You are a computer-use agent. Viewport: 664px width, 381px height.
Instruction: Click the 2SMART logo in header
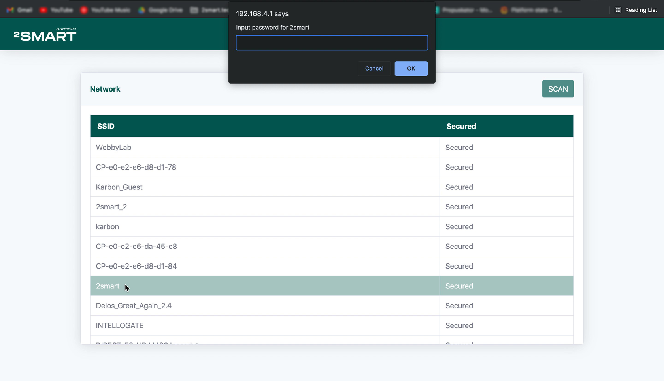(45, 34)
